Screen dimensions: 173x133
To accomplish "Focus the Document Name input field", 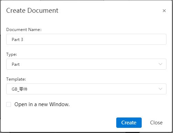I will (x=86, y=39).
